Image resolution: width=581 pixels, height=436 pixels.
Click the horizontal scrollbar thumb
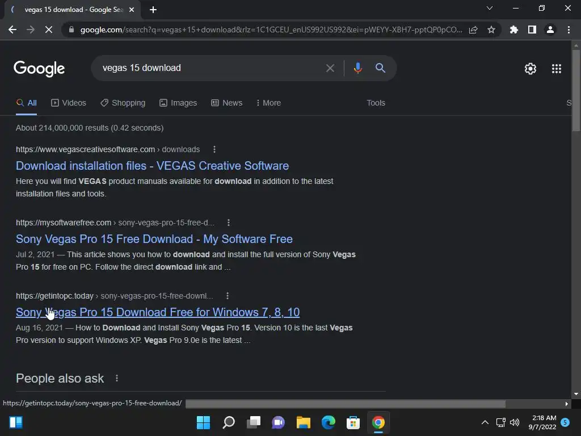click(x=346, y=404)
